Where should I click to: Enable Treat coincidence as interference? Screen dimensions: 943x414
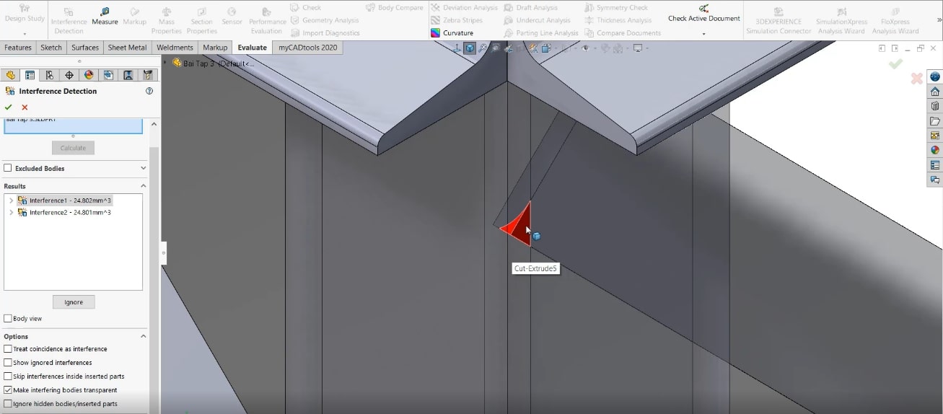[8, 349]
